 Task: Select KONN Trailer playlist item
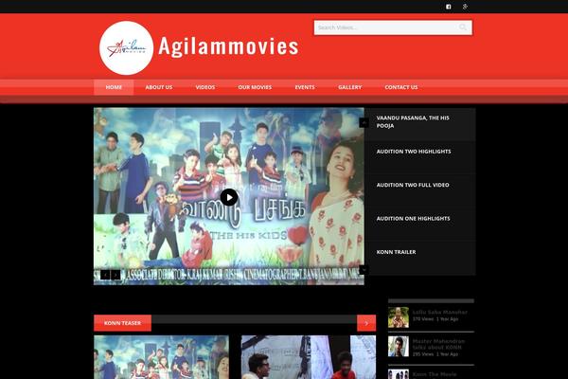tap(420, 259)
